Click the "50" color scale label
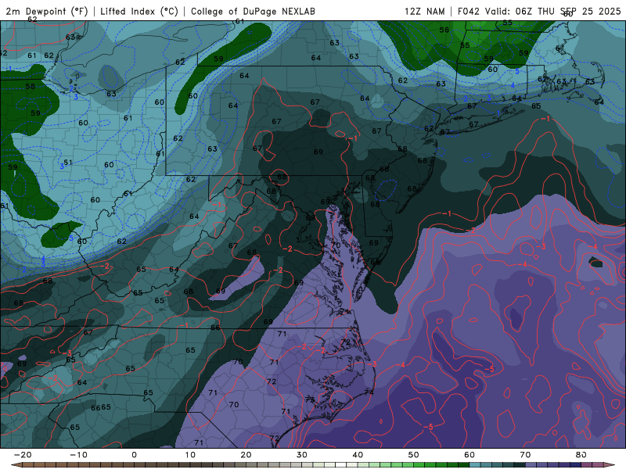 click(x=414, y=455)
